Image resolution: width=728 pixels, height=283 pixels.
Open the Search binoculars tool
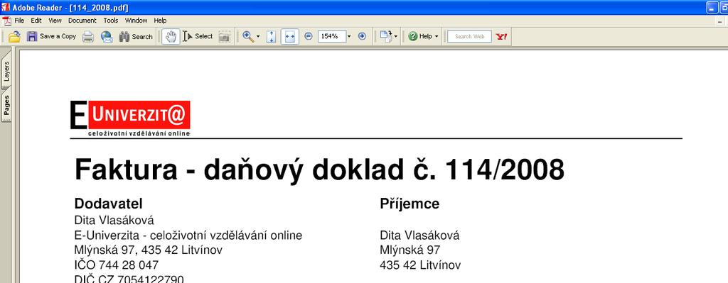136,37
